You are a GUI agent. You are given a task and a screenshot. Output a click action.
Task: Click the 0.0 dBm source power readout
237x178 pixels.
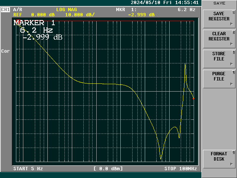point(108,169)
